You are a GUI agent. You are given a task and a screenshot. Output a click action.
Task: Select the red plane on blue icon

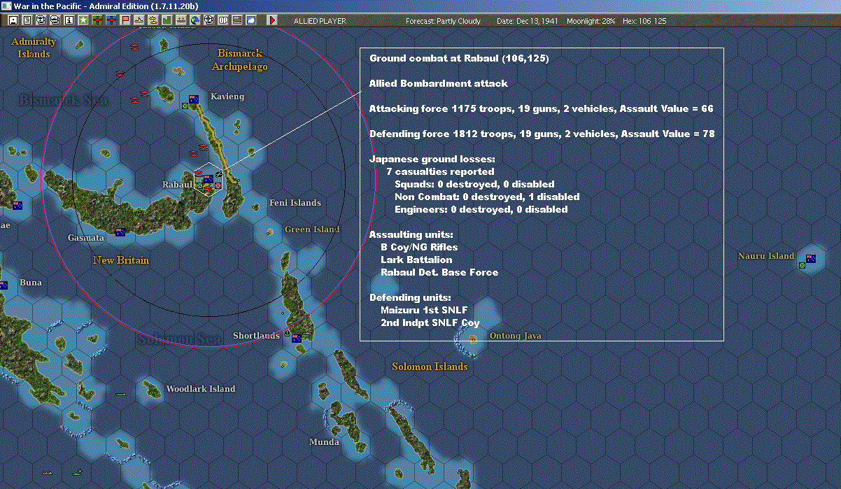point(111,21)
